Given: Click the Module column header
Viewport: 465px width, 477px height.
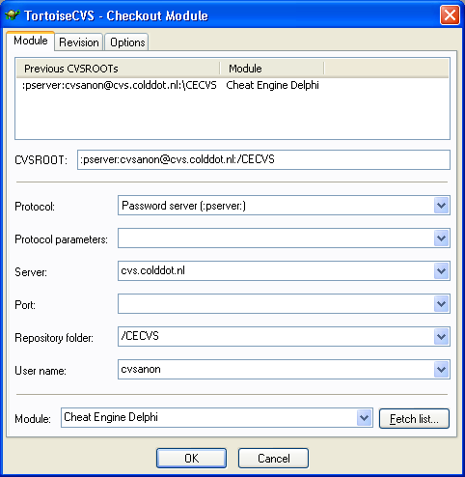Looking at the screenshot, I should pyautogui.click(x=272, y=69).
